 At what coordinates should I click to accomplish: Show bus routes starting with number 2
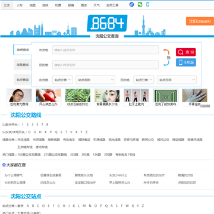click(27, 125)
